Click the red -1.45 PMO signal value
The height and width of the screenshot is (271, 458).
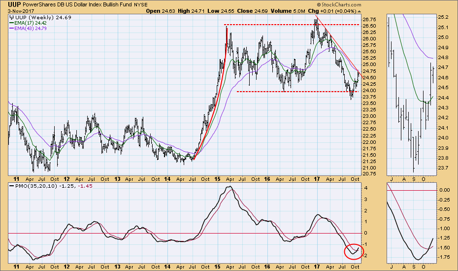click(85, 186)
